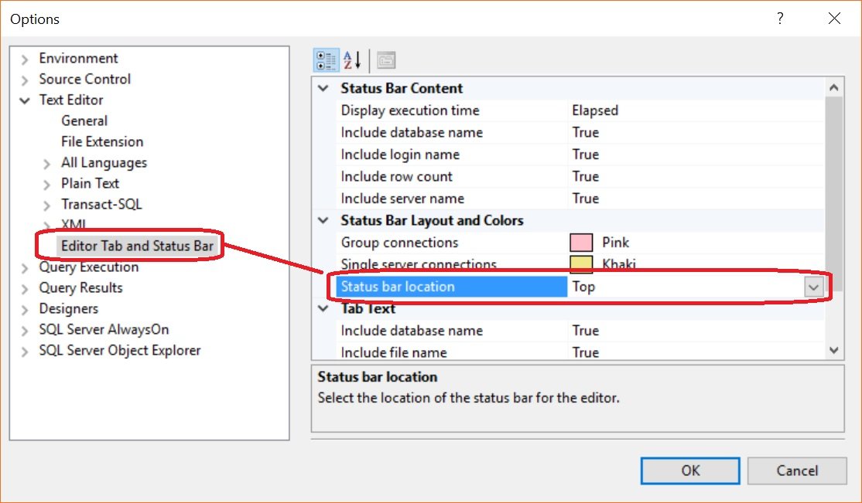Close the Options dialog
The height and width of the screenshot is (503, 862).
[x=834, y=19]
